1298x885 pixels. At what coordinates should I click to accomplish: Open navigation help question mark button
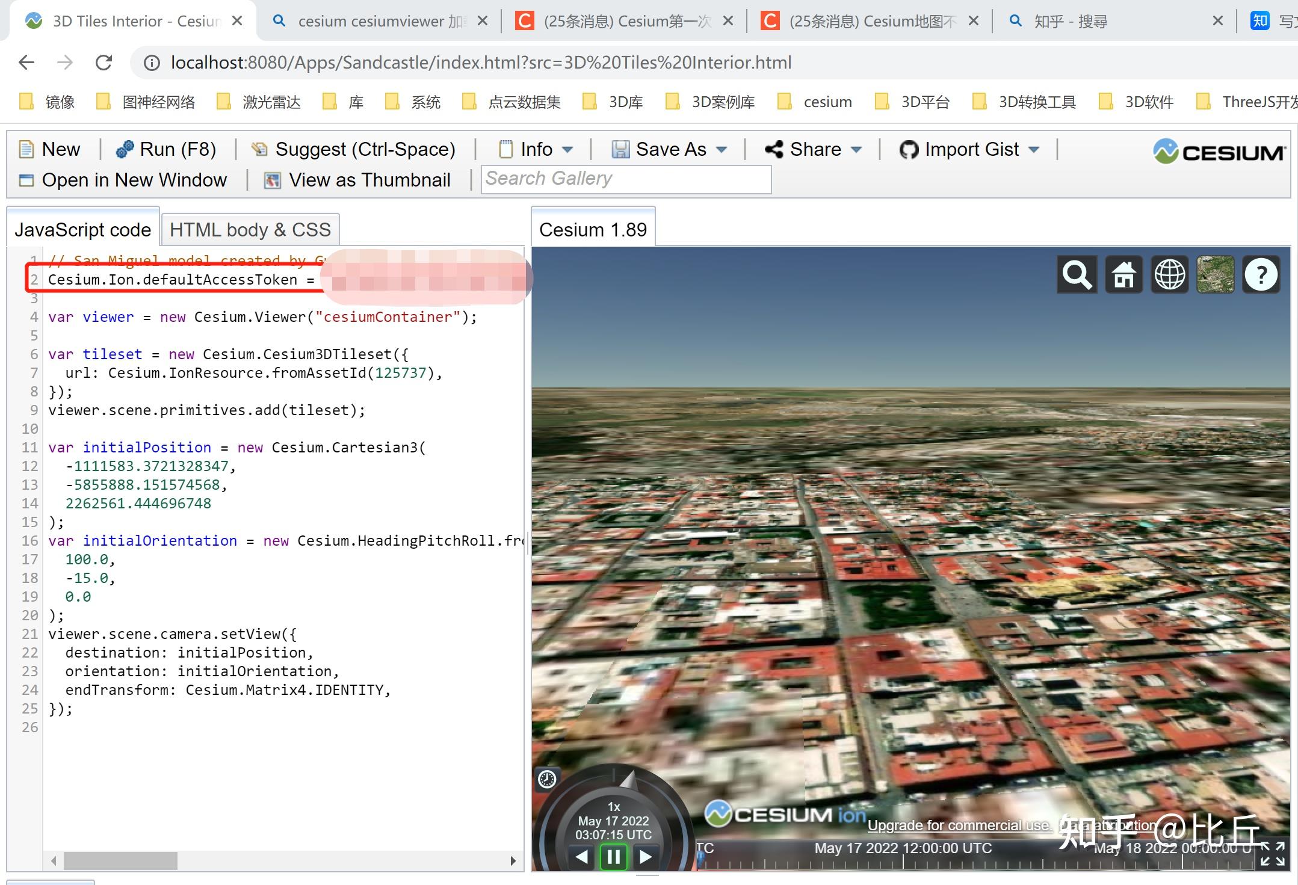pyautogui.click(x=1261, y=275)
